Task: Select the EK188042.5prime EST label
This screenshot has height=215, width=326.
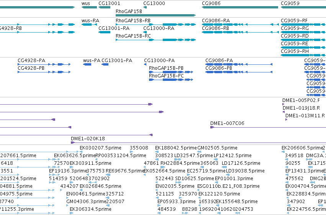Action: 176,148
